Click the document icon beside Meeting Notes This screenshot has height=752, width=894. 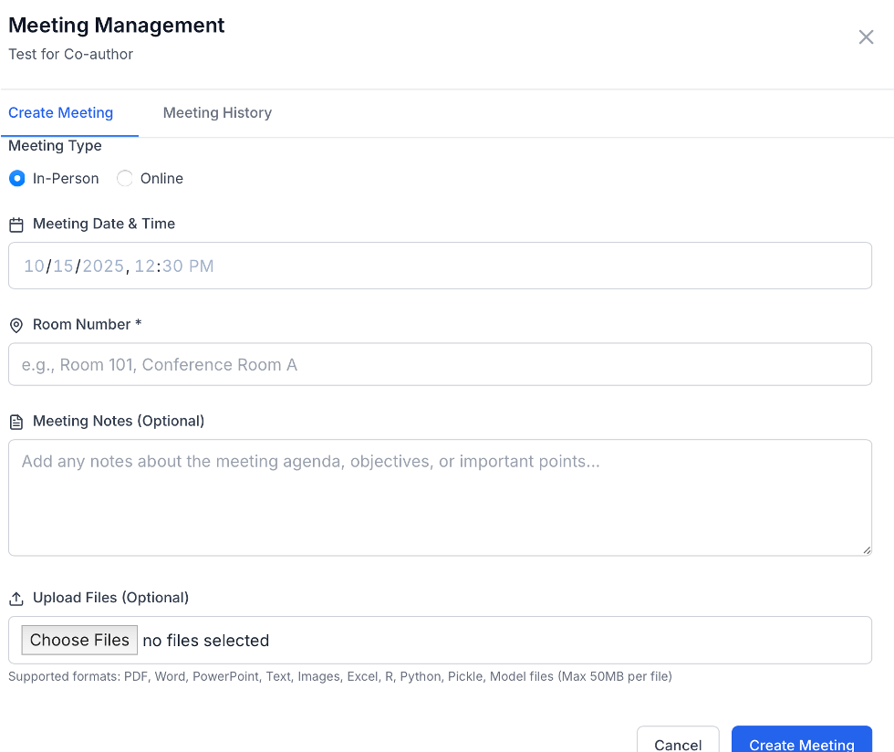(16, 421)
